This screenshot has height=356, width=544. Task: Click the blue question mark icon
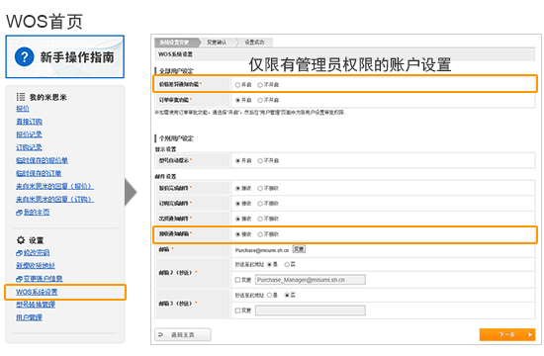25,57
